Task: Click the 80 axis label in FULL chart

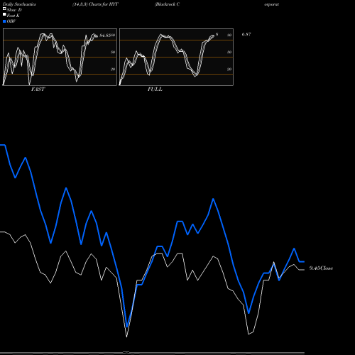Action: pyautogui.click(x=229, y=35)
